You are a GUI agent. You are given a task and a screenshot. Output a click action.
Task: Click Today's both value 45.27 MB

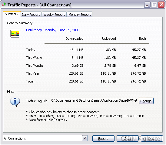coord(139,50)
